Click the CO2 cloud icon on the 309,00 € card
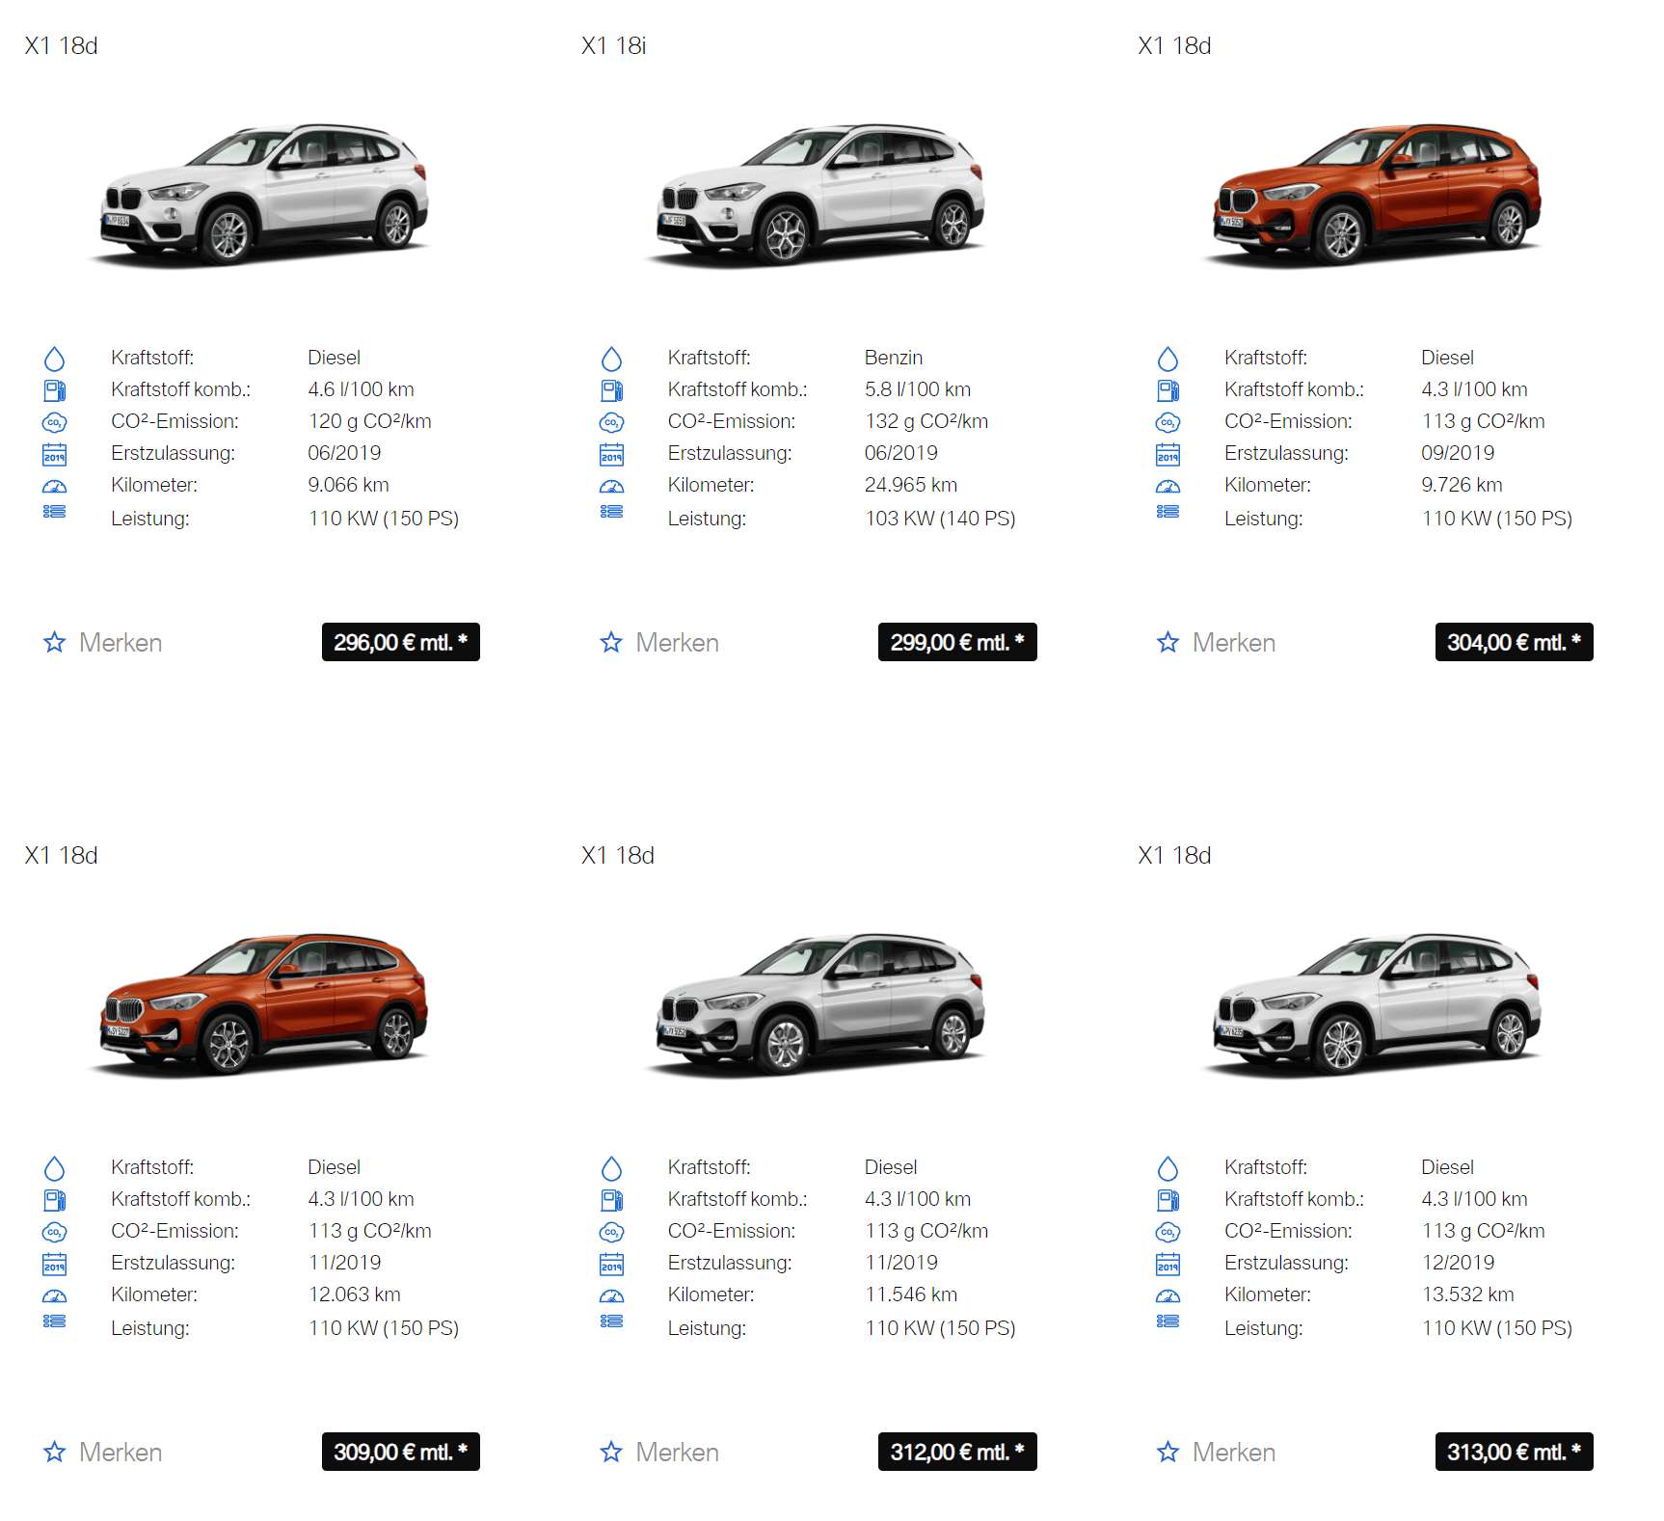Image resolution: width=1664 pixels, height=1521 pixels. (55, 1232)
